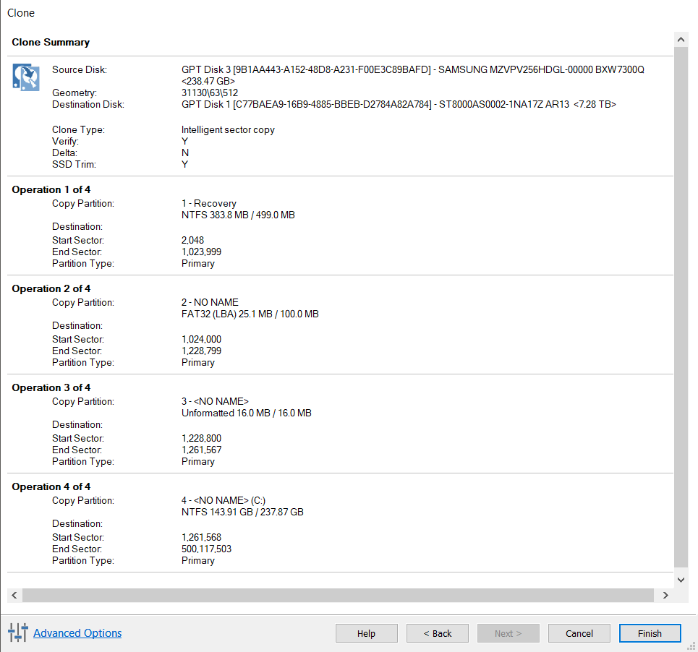698x652 pixels.
Task: Cancel the clone wizard
Action: click(579, 633)
